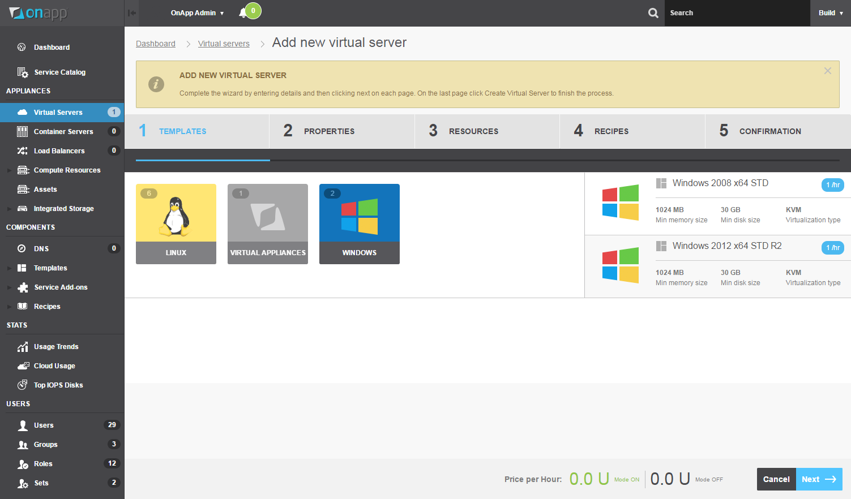
Task: Click the Top IOPS Disks icon
Action: [x=23, y=385]
